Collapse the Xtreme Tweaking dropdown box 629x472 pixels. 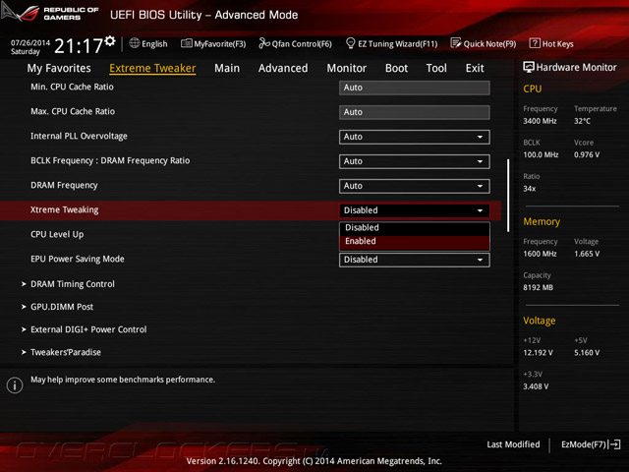415,210
